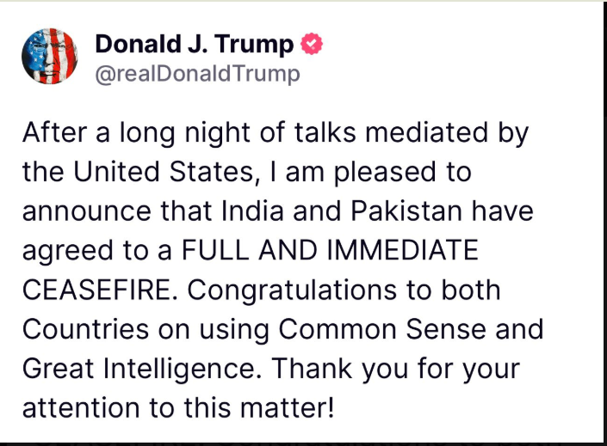This screenshot has width=607, height=446.
Task: Open the Donald J. Trump display name
Action: pyautogui.click(x=195, y=44)
